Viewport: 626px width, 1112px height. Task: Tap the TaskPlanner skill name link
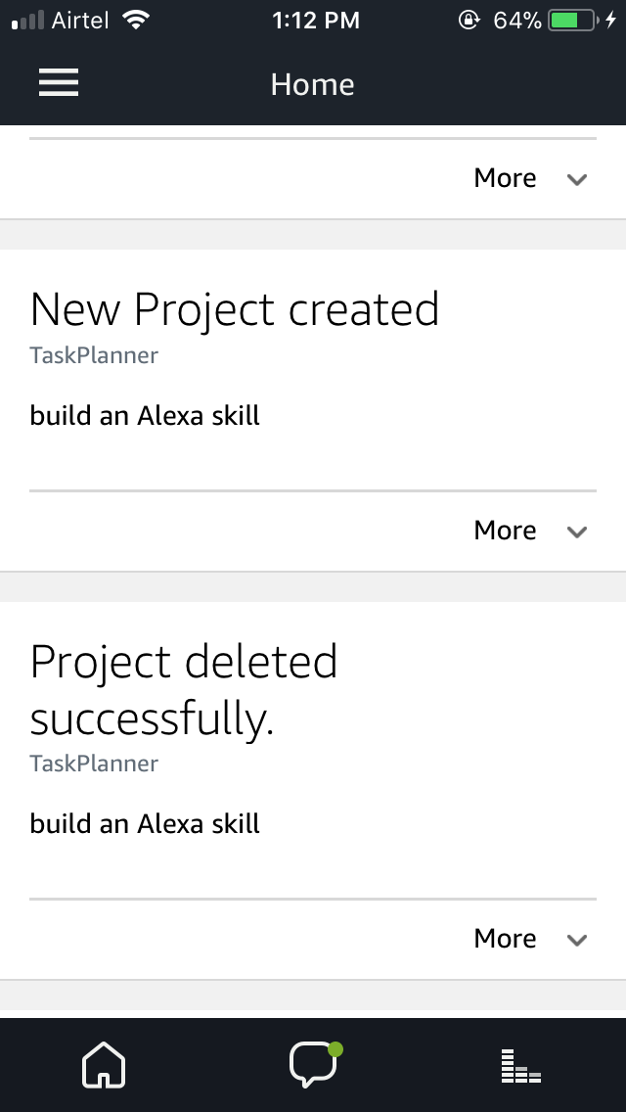(93, 355)
